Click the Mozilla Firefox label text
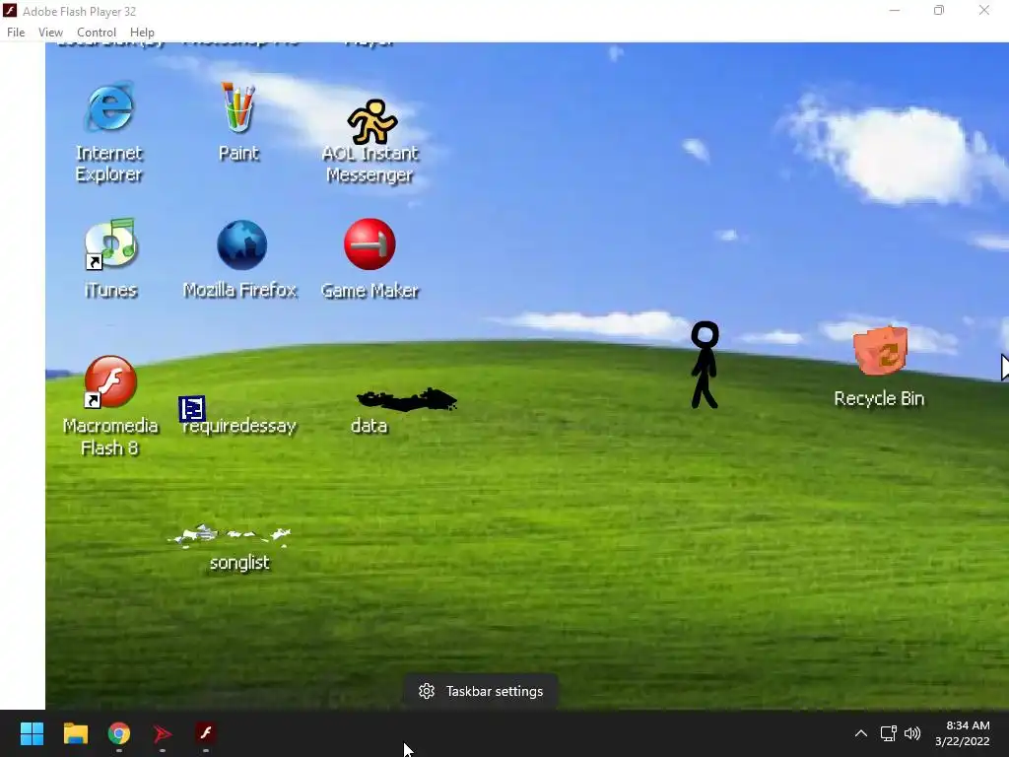Screen dimensions: 1009x757 [x=240, y=290]
